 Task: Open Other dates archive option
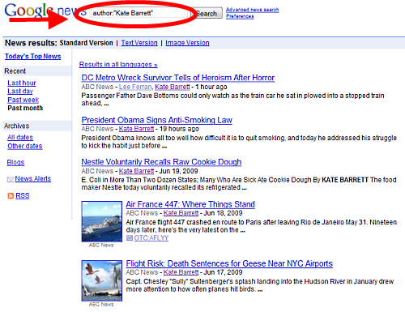[25, 146]
